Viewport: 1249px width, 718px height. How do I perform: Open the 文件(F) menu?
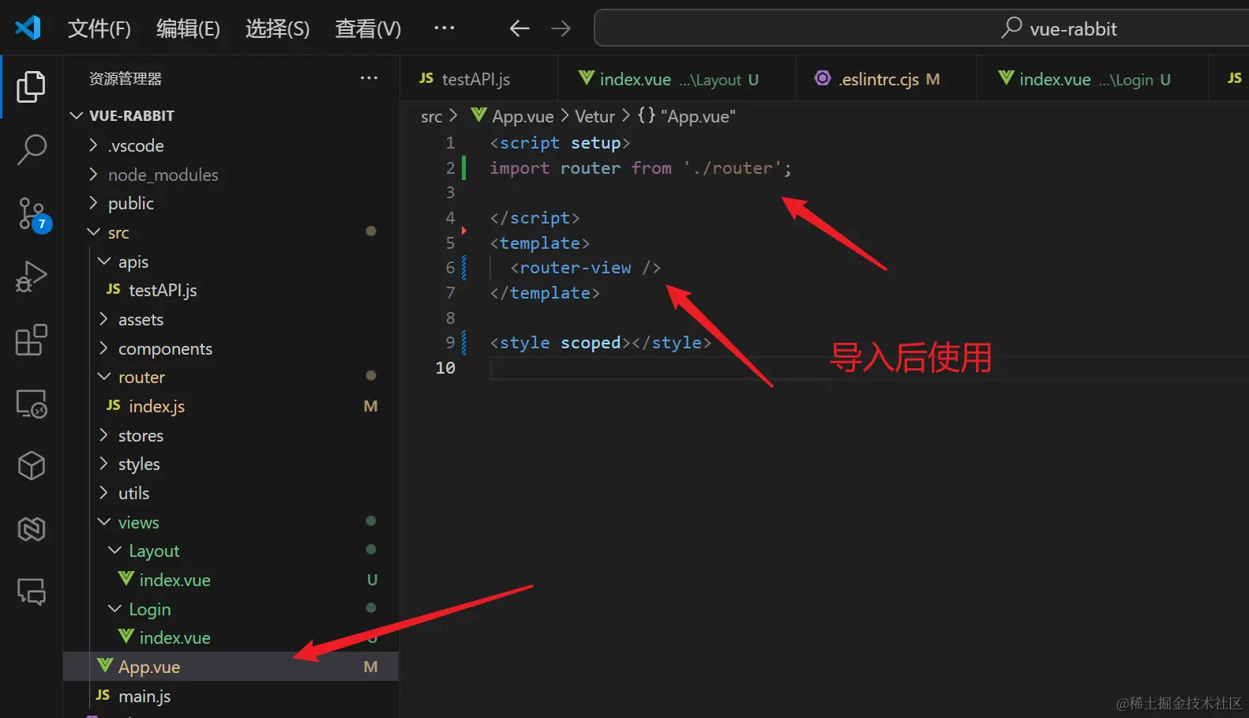point(99,28)
